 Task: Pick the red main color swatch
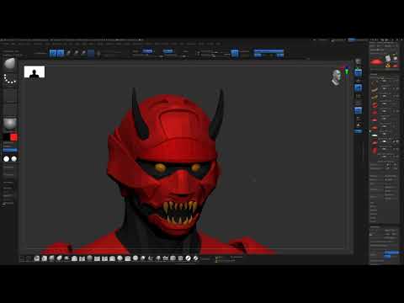tap(13, 137)
